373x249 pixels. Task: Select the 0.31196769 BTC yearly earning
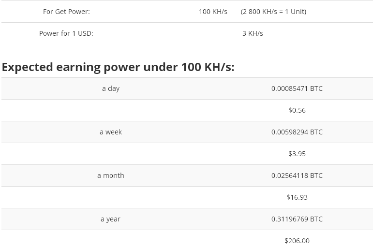pyautogui.click(x=297, y=219)
